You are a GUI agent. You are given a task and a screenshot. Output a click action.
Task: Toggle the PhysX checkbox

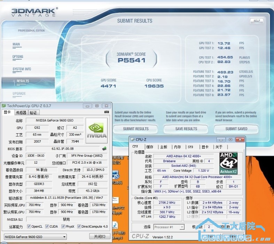click(63, 227)
